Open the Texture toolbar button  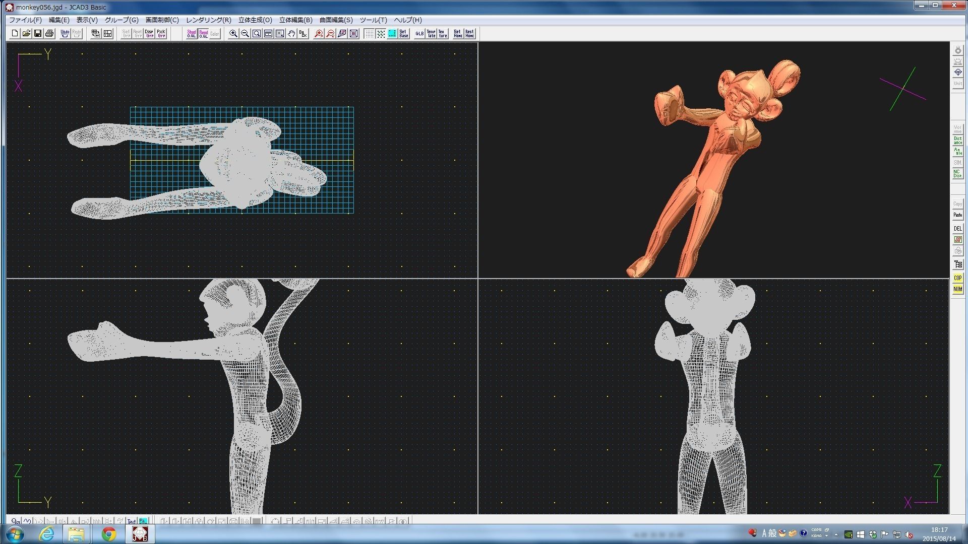(443, 34)
